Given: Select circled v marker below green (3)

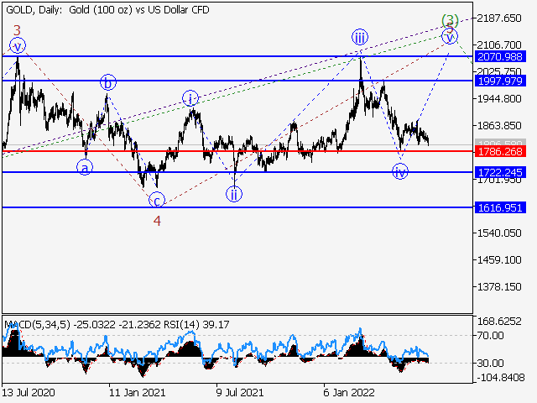Looking at the screenshot, I should pyautogui.click(x=450, y=36).
